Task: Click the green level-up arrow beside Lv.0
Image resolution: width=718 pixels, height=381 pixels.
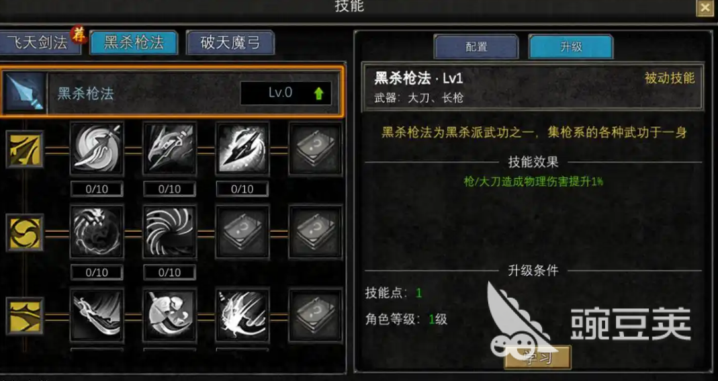Action: click(x=319, y=93)
